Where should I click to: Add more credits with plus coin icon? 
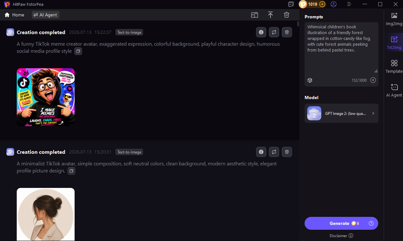point(322,4)
